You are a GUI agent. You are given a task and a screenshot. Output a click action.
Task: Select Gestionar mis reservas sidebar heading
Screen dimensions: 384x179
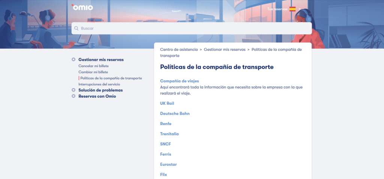[101, 60]
